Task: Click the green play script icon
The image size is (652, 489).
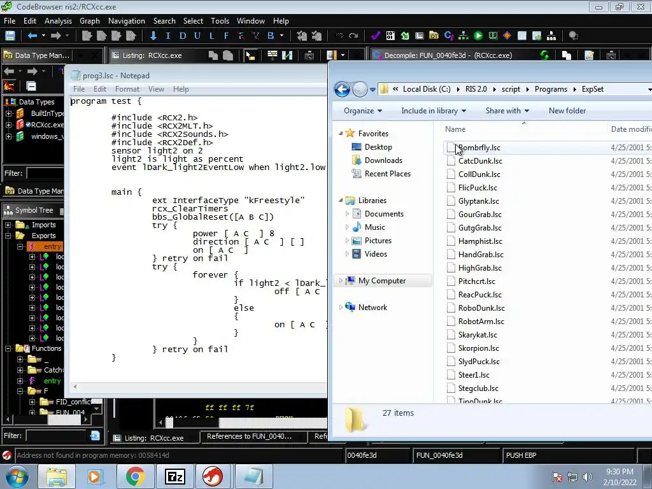Action: 478,36
